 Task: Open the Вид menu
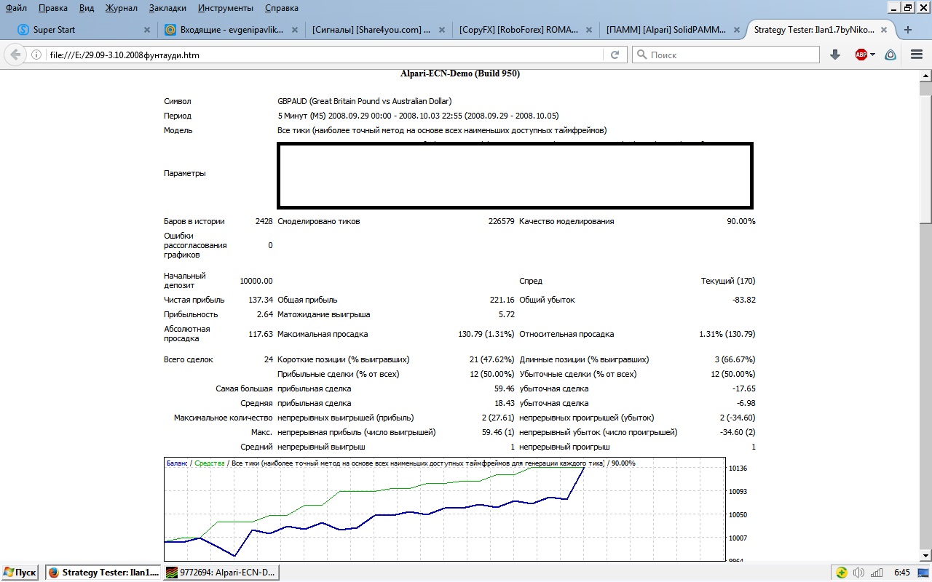87,8
